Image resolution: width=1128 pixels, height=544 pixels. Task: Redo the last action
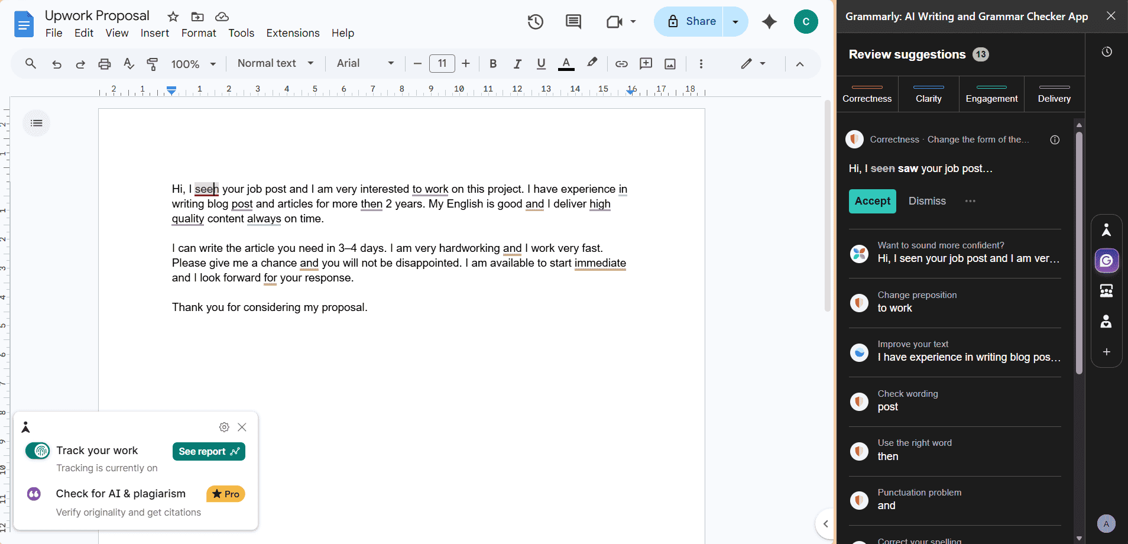click(80, 64)
